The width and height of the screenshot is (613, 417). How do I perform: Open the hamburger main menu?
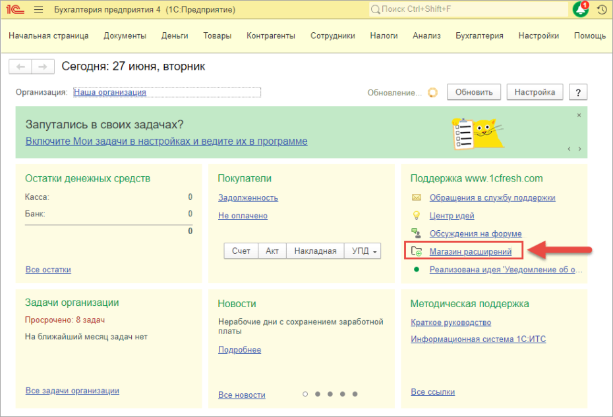38,9
